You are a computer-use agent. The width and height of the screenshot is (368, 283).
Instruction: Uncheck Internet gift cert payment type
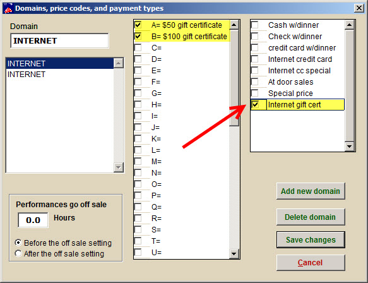pos(255,104)
